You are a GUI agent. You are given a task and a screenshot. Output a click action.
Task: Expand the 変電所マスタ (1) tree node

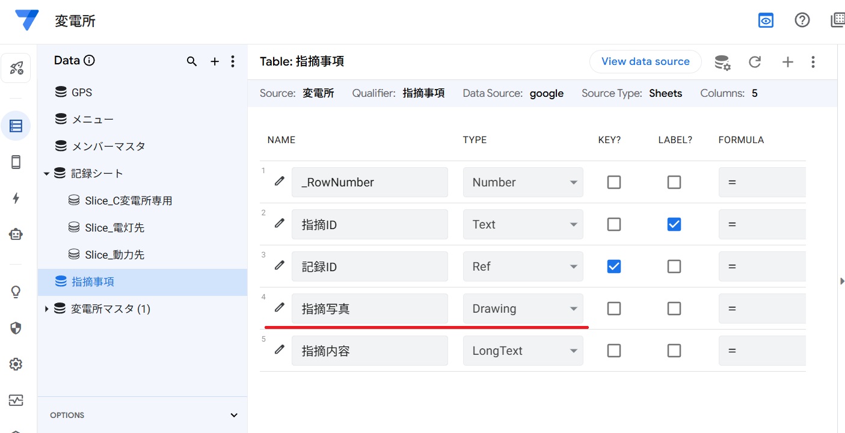coord(47,309)
